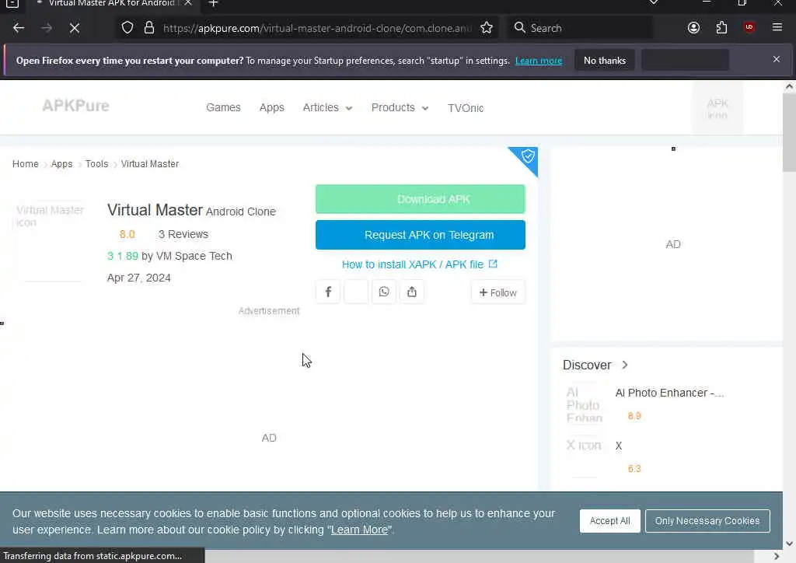Open the 3 Reviews link
Viewport: 796px width, 563px height.
[x=183, y=234]
